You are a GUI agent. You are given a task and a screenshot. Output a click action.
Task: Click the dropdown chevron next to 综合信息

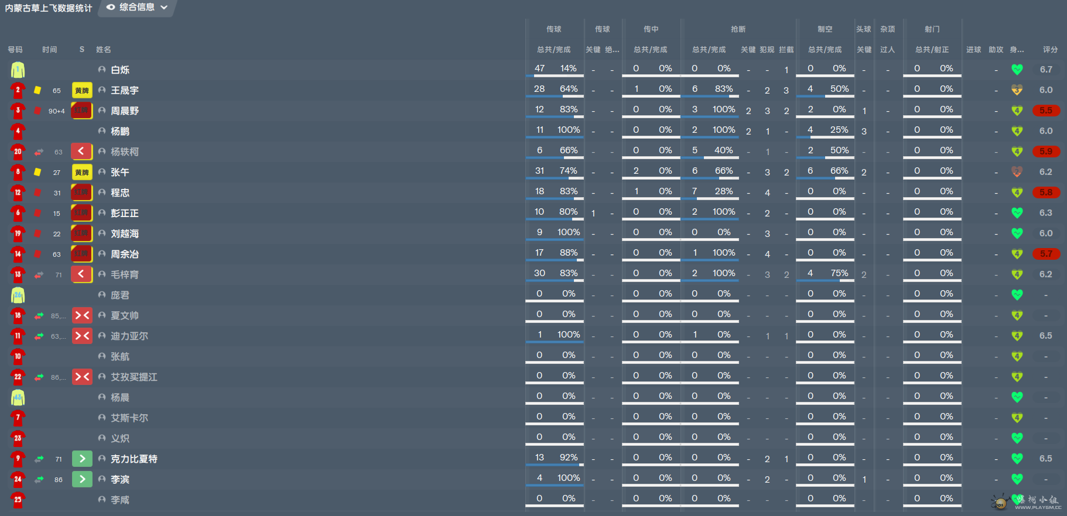pos(164,8)
